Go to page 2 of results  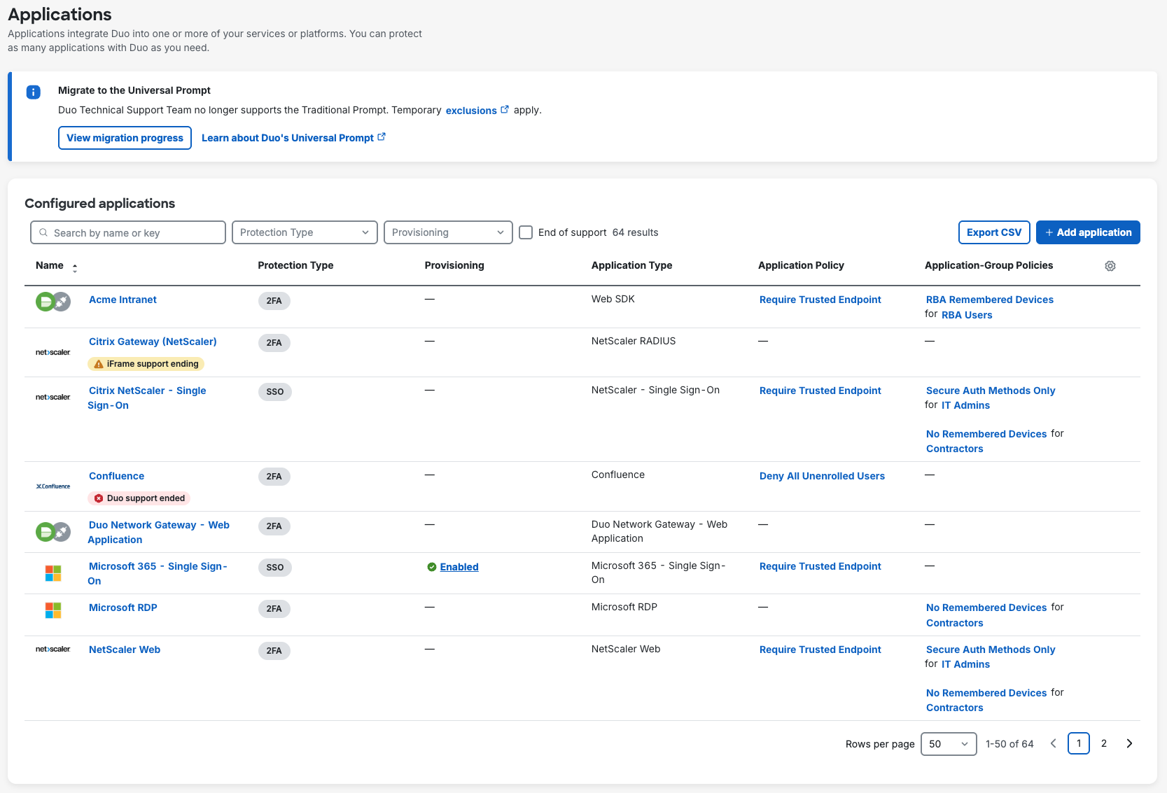pyautogui.click(x=1103, y=743)
